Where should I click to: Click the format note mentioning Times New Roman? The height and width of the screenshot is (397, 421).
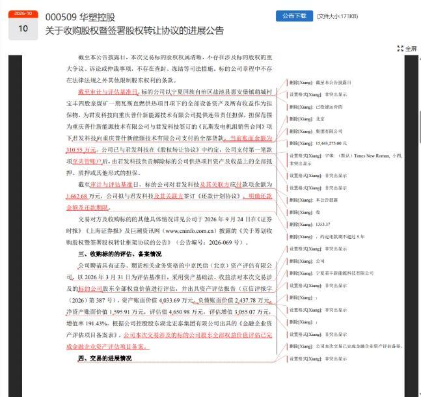click(x=346, y=159)
